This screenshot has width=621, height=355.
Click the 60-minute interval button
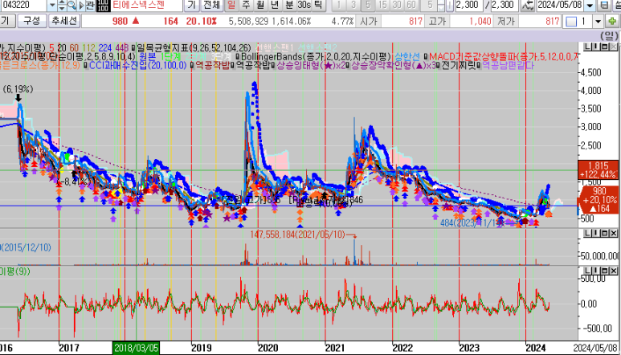411,5
